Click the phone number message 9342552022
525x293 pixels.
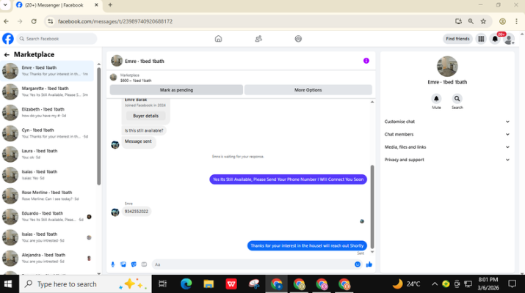(137, 212)
